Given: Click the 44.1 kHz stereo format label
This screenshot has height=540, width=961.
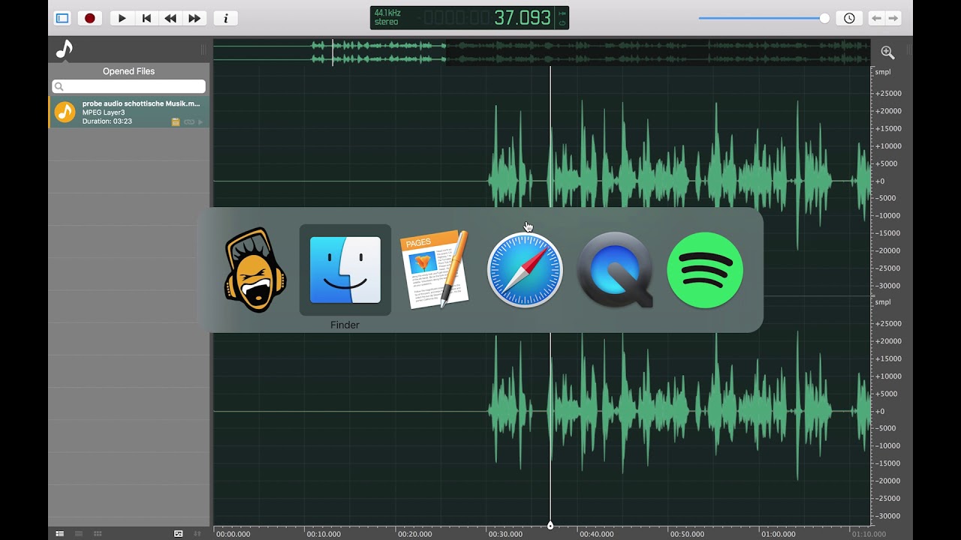Looking at the screenshot, I should (387, 18).
